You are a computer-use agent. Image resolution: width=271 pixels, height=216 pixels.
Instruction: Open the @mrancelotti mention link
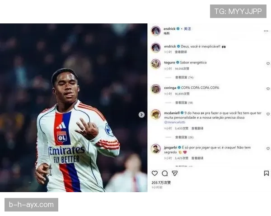(174, 122)
